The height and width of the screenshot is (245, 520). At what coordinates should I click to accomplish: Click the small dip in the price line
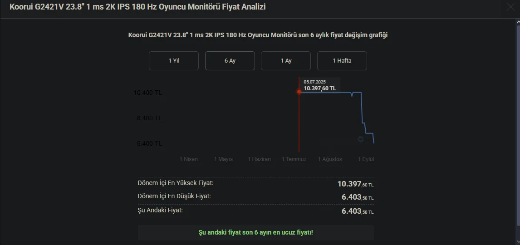(352, 95)
